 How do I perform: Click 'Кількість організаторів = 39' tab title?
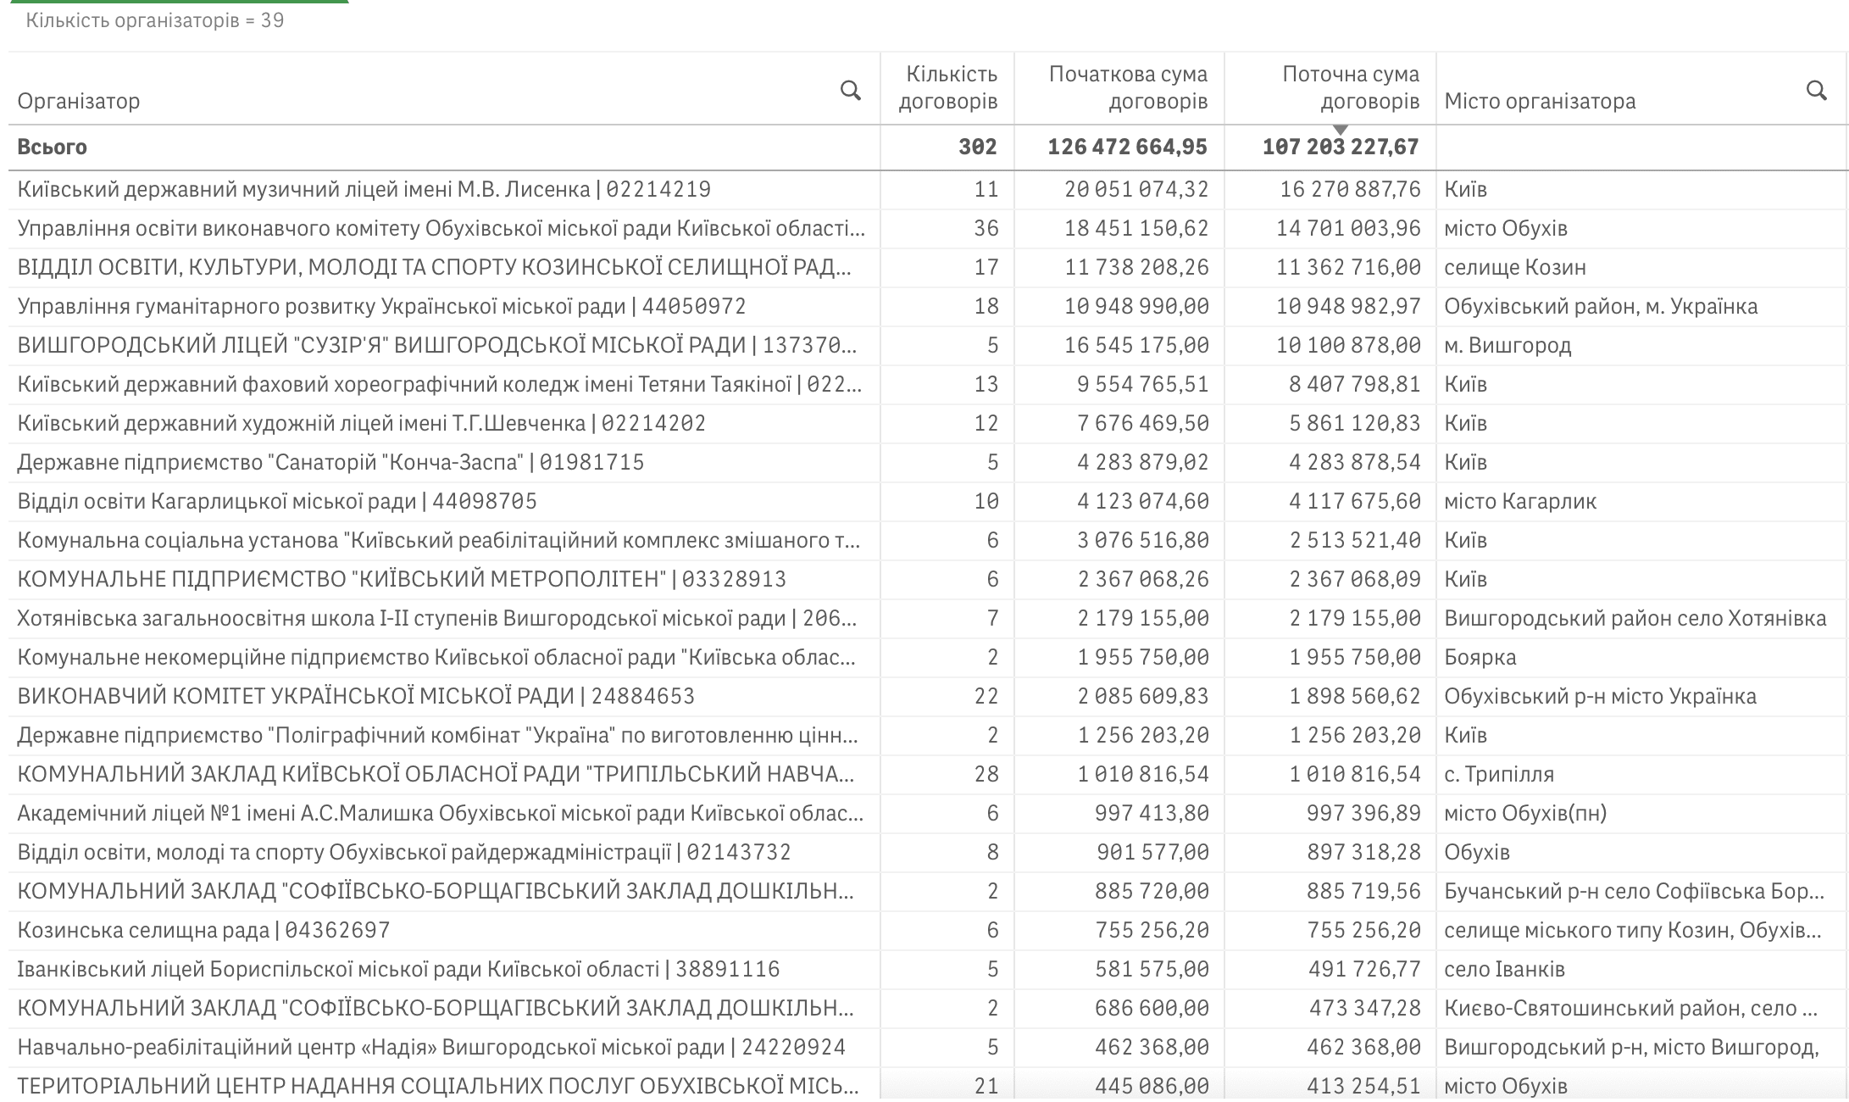coord(155,20)
